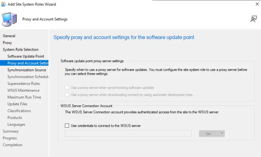This screenshot has width=261, height=157.
Task: Enable Use credentials to connect to WSUS server
Action: click(x=67, y=126)
